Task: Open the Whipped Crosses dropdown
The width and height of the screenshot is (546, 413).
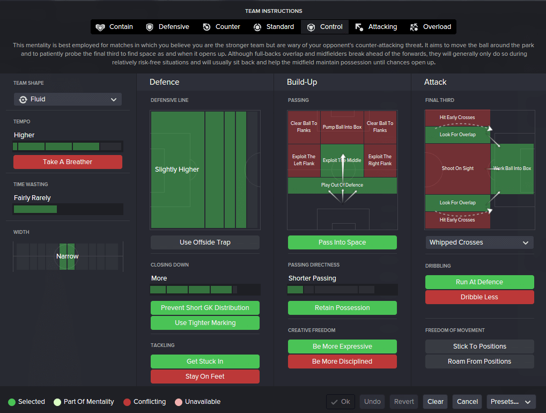Action: pos(479,242)
